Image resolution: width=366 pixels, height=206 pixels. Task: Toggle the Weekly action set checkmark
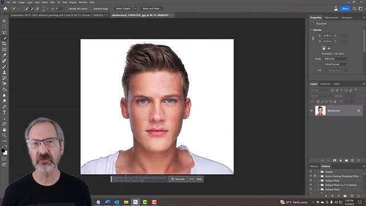click(311, 172)
